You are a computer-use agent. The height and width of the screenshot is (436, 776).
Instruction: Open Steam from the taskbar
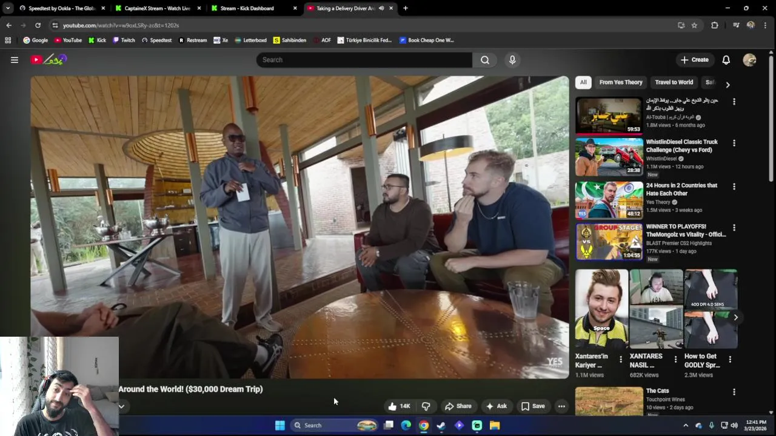coord(441,425)
